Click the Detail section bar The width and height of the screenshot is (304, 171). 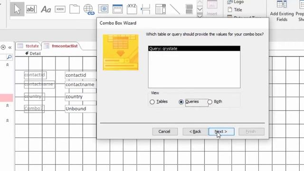pos(33,54)
